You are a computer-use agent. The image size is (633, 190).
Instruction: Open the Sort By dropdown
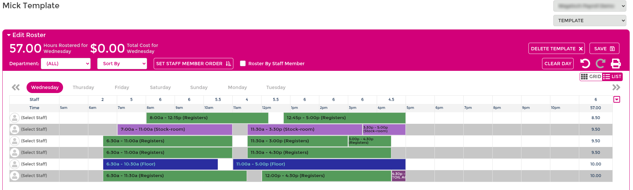pyautogui.click(x=122, y=64)
